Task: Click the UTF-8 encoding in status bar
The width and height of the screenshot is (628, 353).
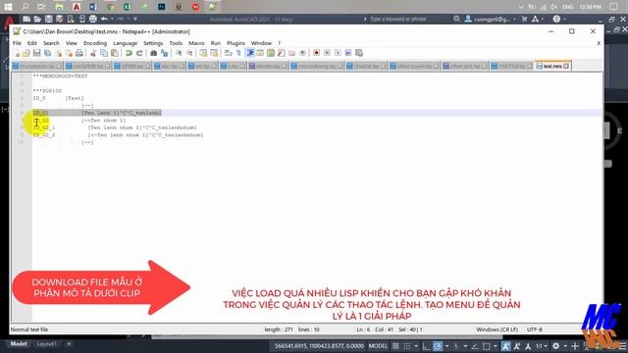Action: coord(535,329)
